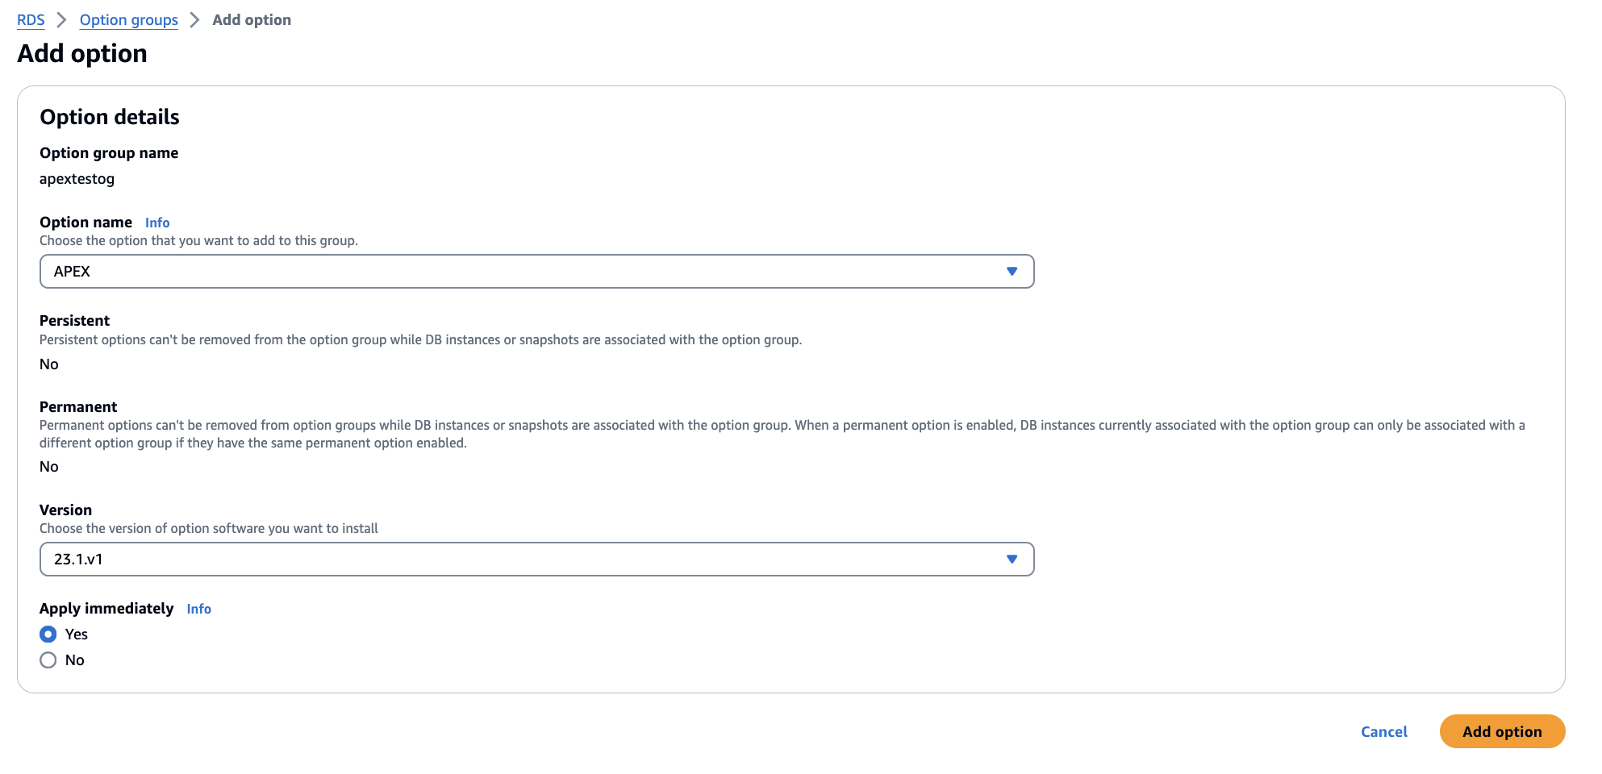Click the No label under Apply immediately
Image resolution: width=1602 pixels, height=774 pixels.
tap(75, 660)
